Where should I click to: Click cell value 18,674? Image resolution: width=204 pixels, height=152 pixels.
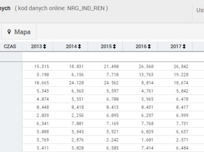point(181,83)
